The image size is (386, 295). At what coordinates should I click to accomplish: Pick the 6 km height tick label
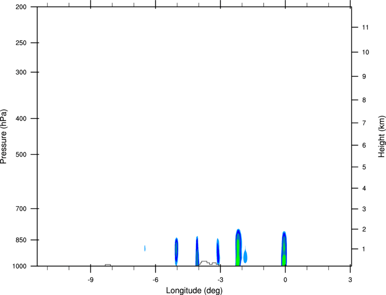(x=364, y=145)
